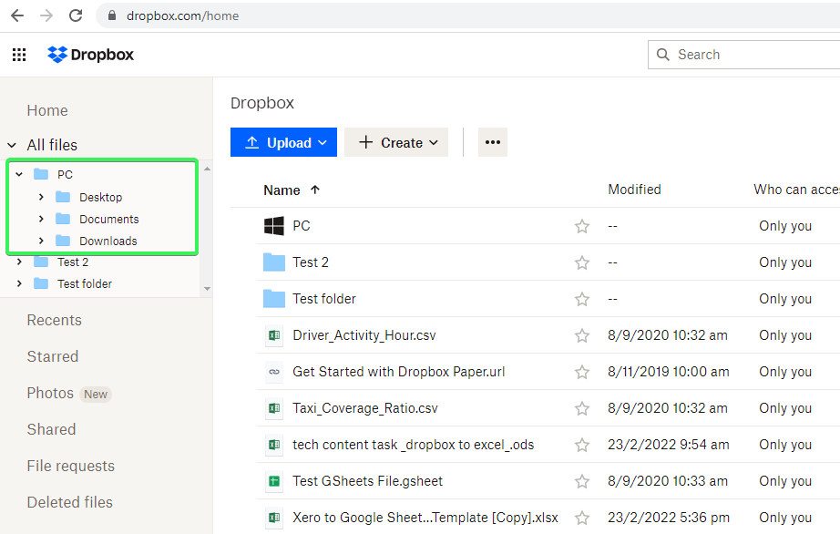The height and width of the screenshot is (534, 840).
Task: Expand the Test folder in sidebar tree
Action: 19,283
